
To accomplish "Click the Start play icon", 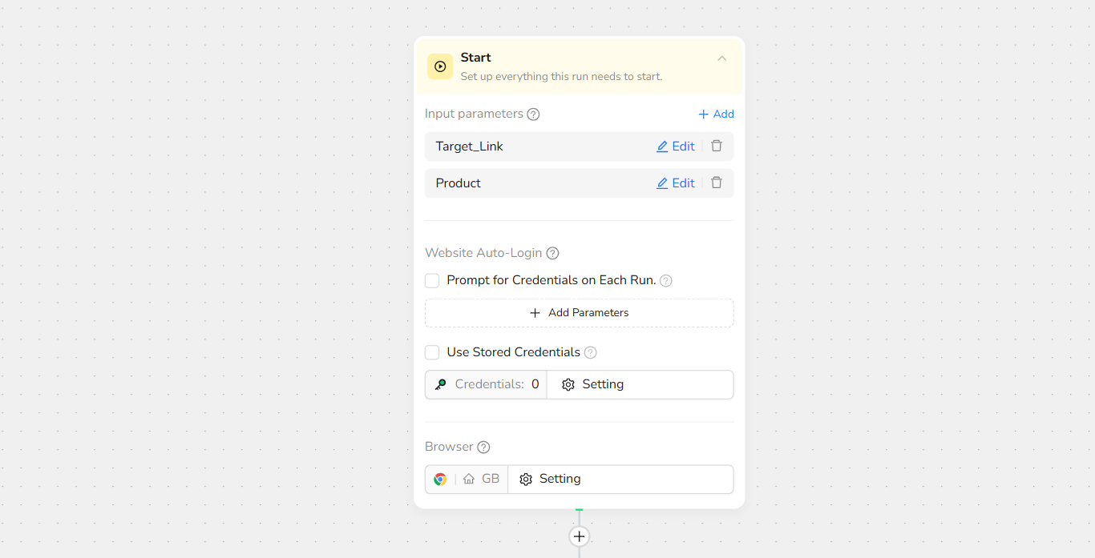I will [440, 66].
